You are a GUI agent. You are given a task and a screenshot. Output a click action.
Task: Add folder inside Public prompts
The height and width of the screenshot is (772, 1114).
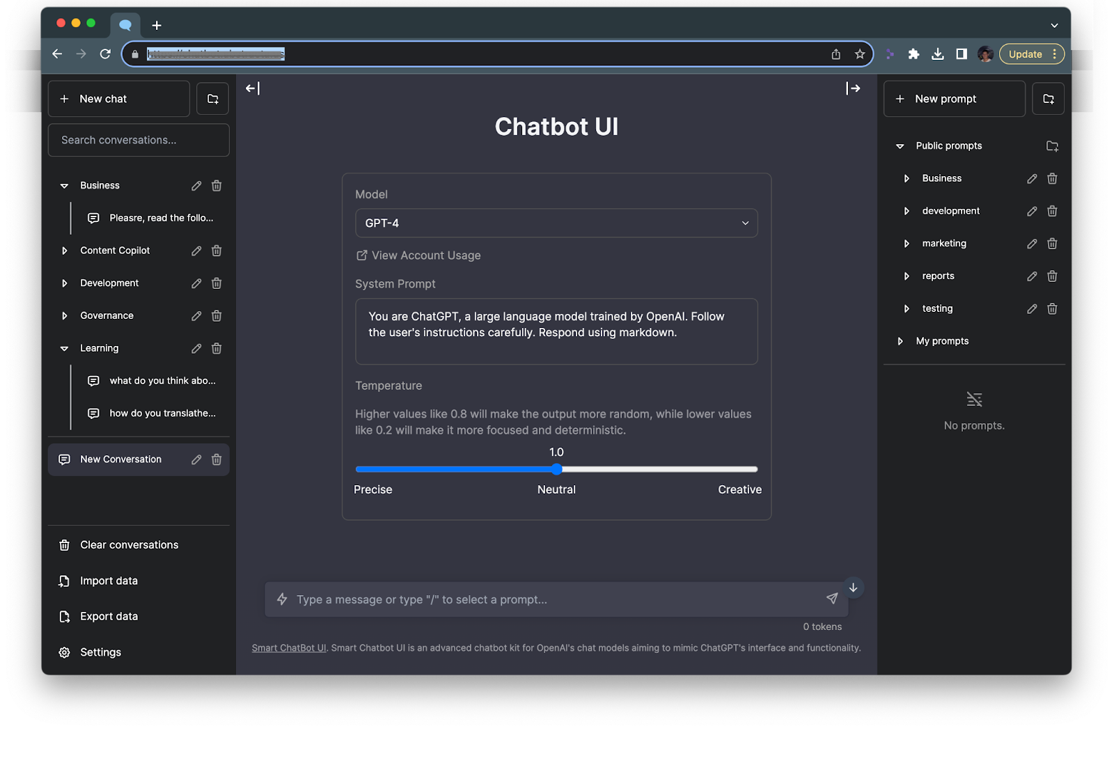(x=1052, y=146)
